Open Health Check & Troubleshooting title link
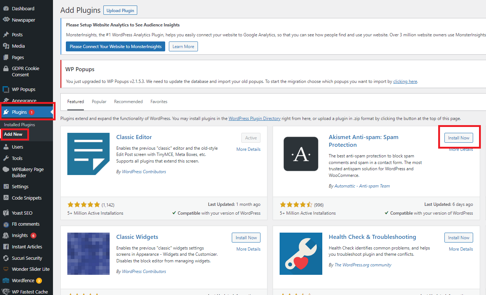This screenshot has height=295, width=486. click(372, 237)
